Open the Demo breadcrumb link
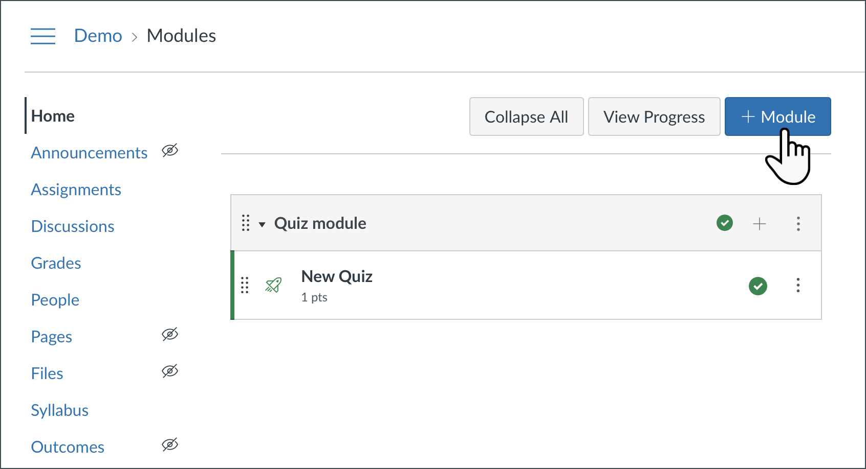 98,36
